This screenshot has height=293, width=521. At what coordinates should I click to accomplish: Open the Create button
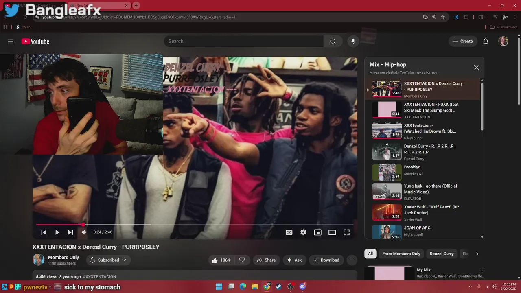tap(463, 41)
